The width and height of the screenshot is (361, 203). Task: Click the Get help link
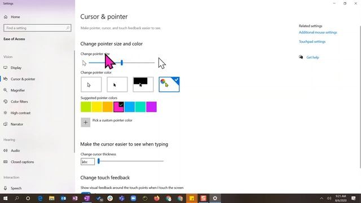(x=312, y=58)
